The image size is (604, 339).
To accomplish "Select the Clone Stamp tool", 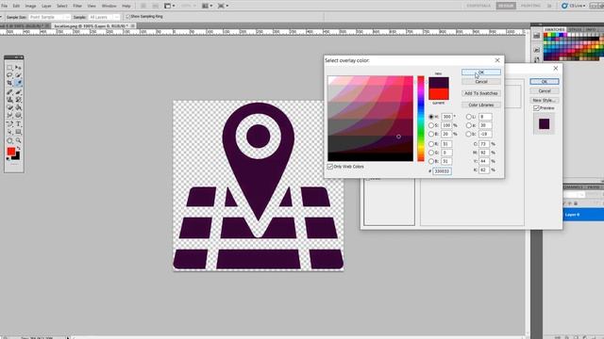I will click(9, 100).
